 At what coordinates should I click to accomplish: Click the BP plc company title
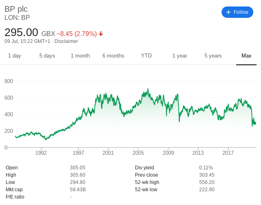point(16,9)
